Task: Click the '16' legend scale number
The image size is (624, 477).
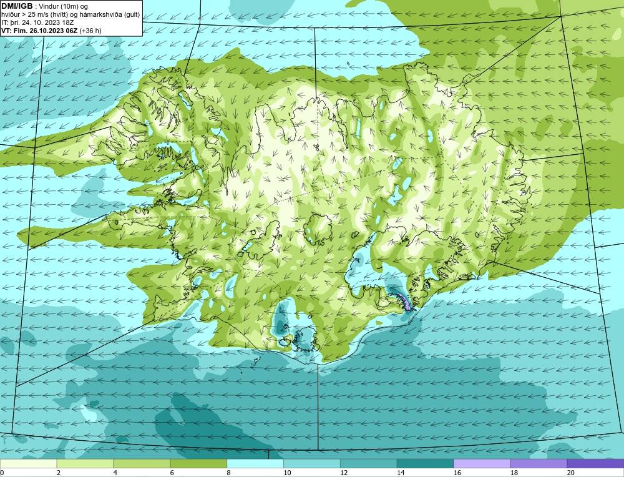Action: coord(457,473)
